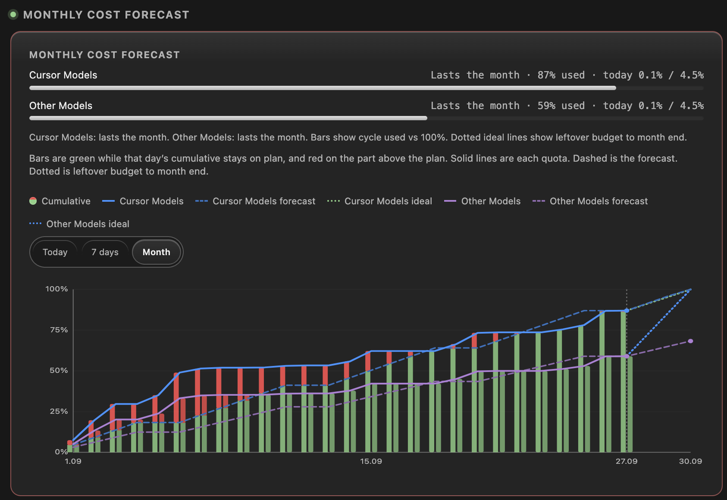Image resolution: width=727 pixels, height=500 pixels.
Task: Toggle Other Models ideal legend item
Action: click(x=79, y=224)
